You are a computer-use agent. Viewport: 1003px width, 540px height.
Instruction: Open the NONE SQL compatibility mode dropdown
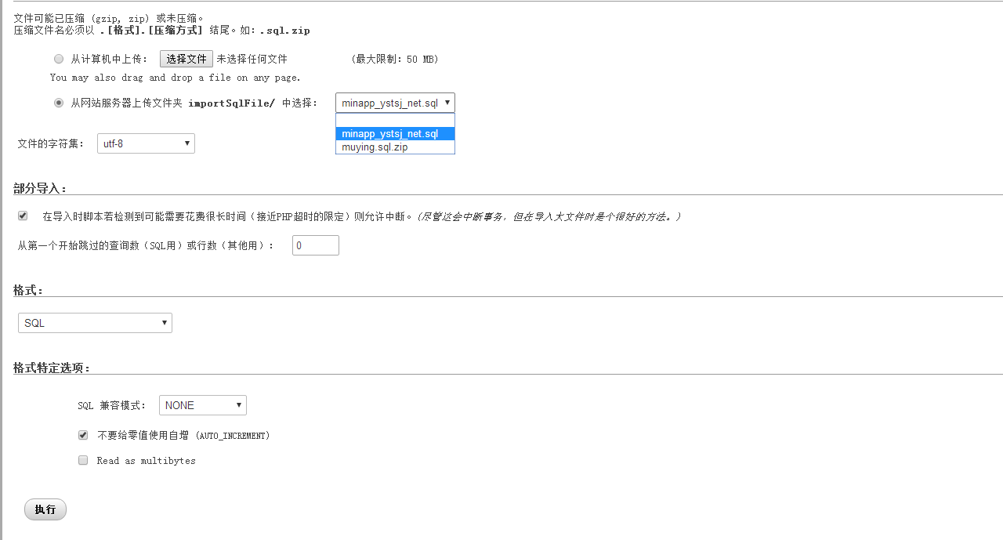point(203,405)
